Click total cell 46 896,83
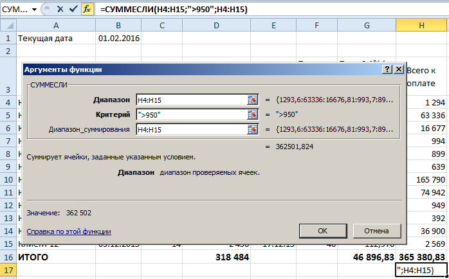Image resolution: width=449 pixels, height=279 pixels. 367,257
